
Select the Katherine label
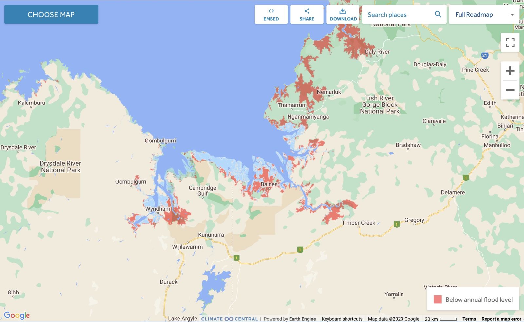click(x=512, y=117)
